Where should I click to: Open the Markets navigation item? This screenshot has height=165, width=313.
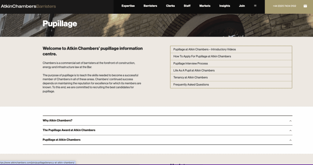[x=205, y=6]
